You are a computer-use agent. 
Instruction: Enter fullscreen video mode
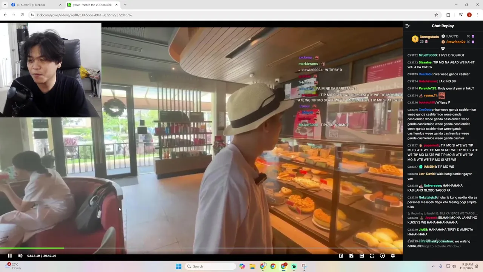372,256
